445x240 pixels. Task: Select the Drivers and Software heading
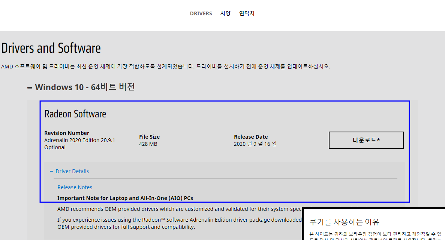click(51, 48)
